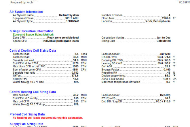Select the Preheat Coil Sizing Data heading
Screen dimensions: 190x127
[x=27, y=114]
